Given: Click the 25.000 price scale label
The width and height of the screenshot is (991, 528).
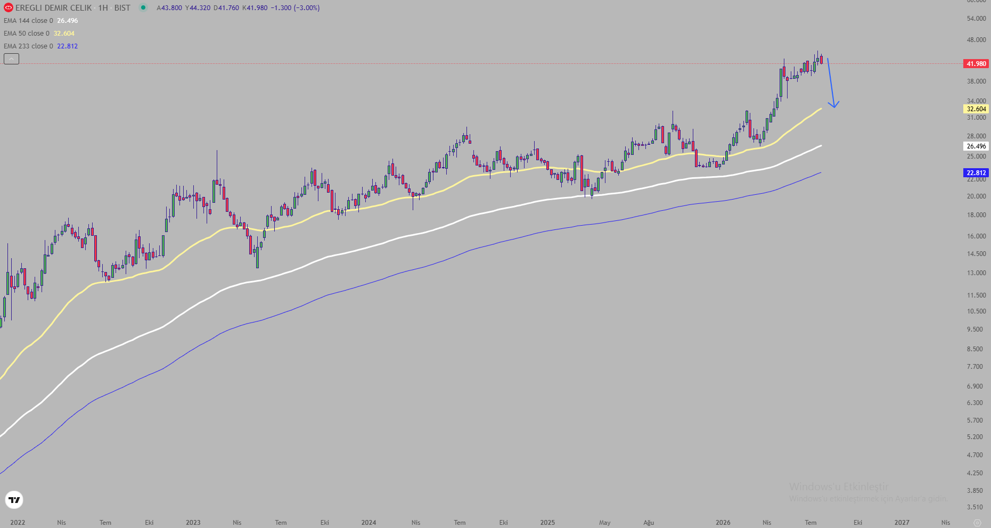Looking at the screenshot, I should point(977,156).
